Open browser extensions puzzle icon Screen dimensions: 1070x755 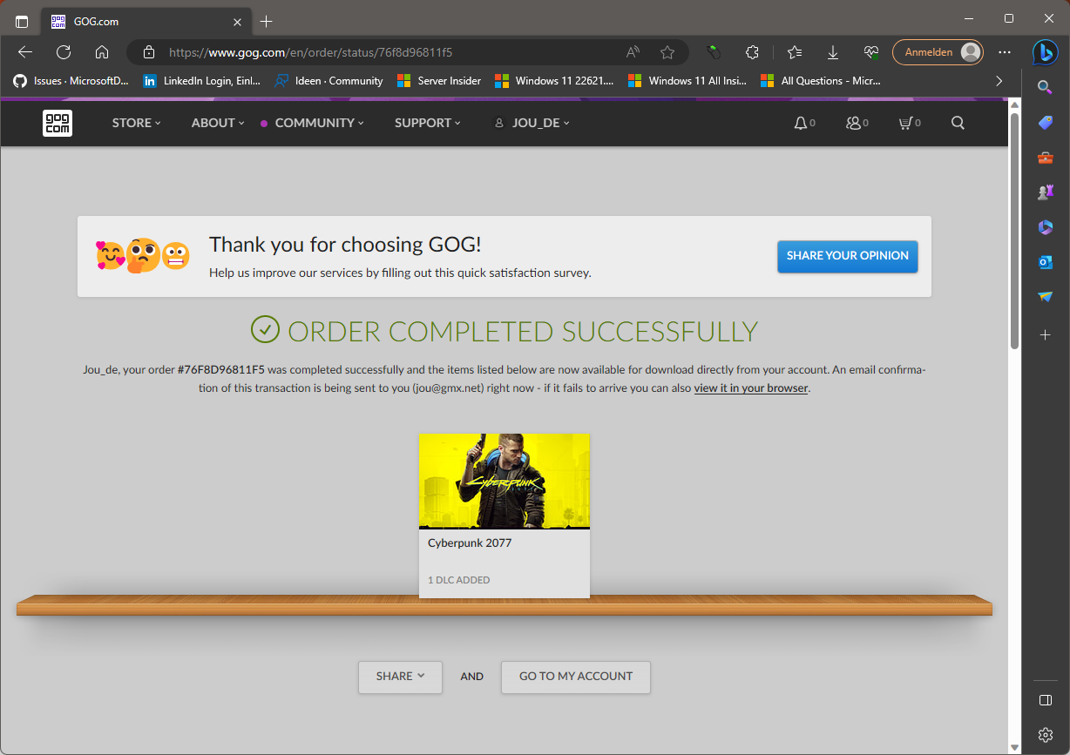753,52
